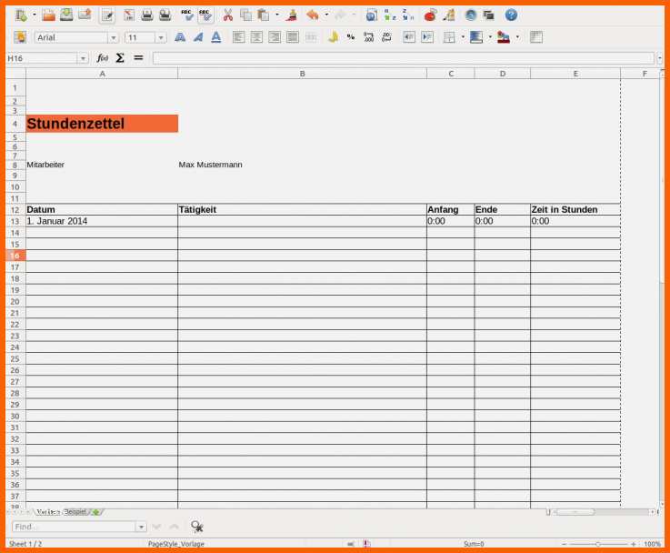Click the Undo arrow icon

pos(313,15)
